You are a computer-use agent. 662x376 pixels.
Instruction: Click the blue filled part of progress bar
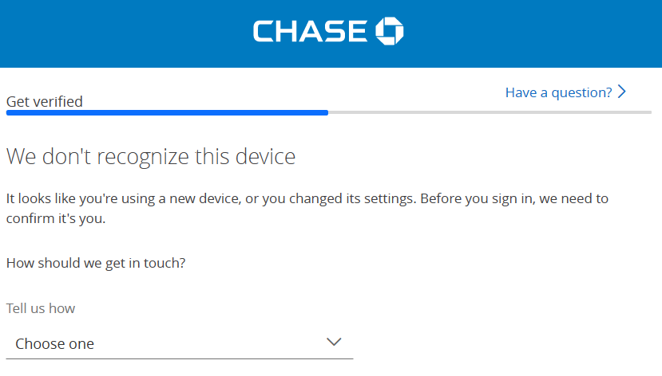167,112
